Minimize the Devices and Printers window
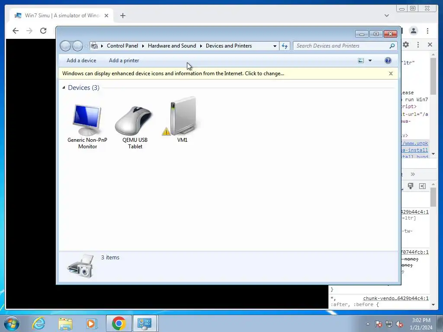Viewport: 443px width, 332px height. pyautogui.click(x=362, y=34)
